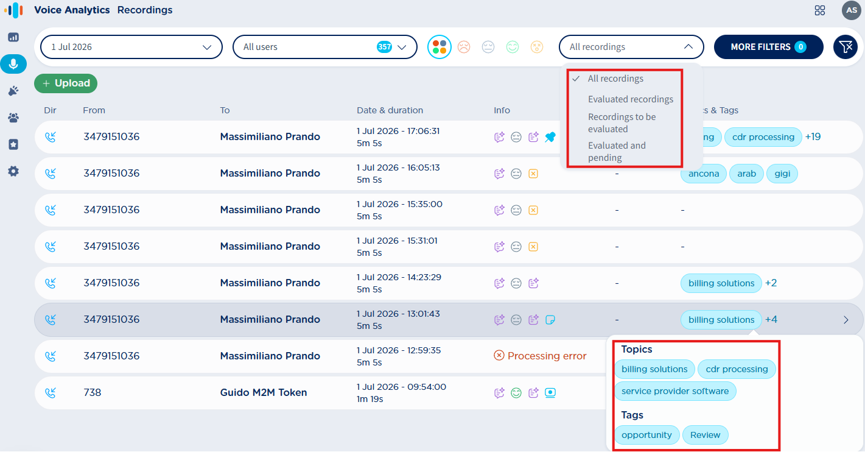Choose Evaluated recordings from the menu

click(x=631, y=99)
